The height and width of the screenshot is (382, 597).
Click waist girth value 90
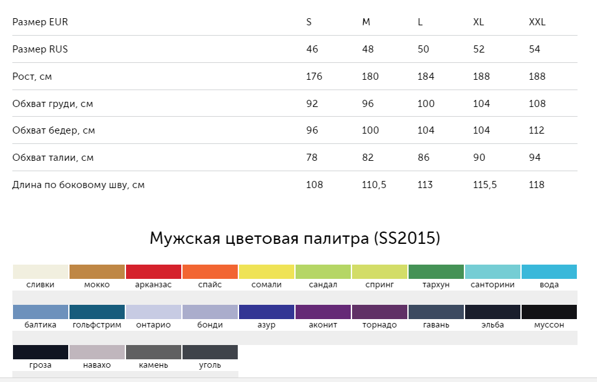[479, 158]
